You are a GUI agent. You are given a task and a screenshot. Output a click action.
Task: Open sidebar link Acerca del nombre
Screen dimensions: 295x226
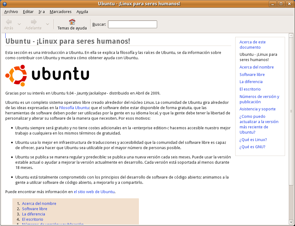tap(257, 67)
